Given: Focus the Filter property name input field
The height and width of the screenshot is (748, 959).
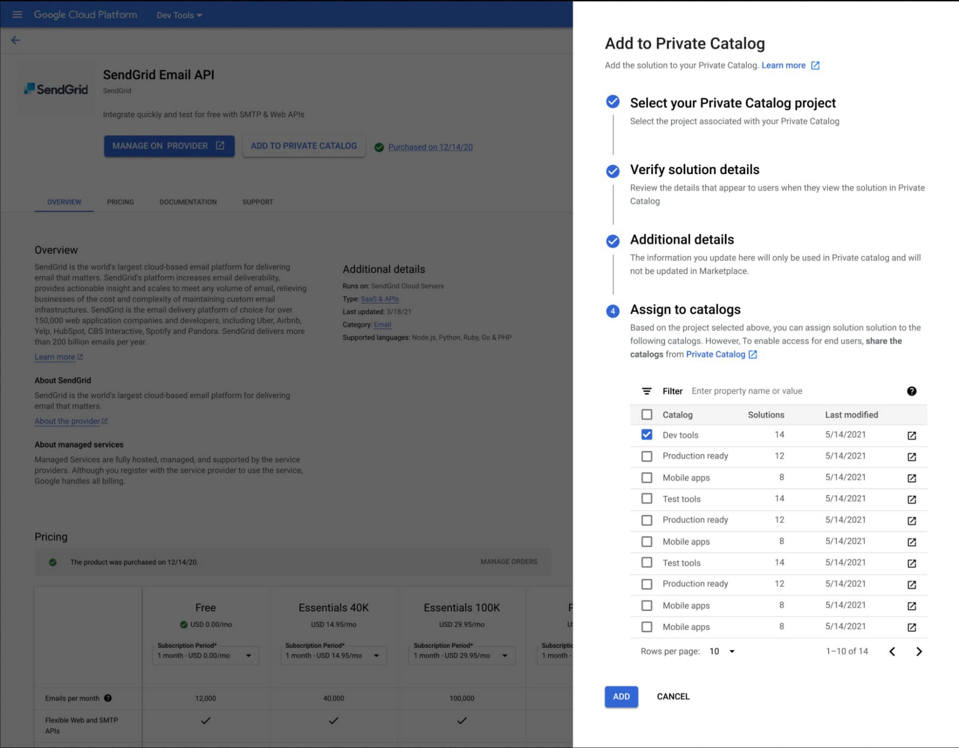Looking at the screenshot, I should (x=794, y=391).
